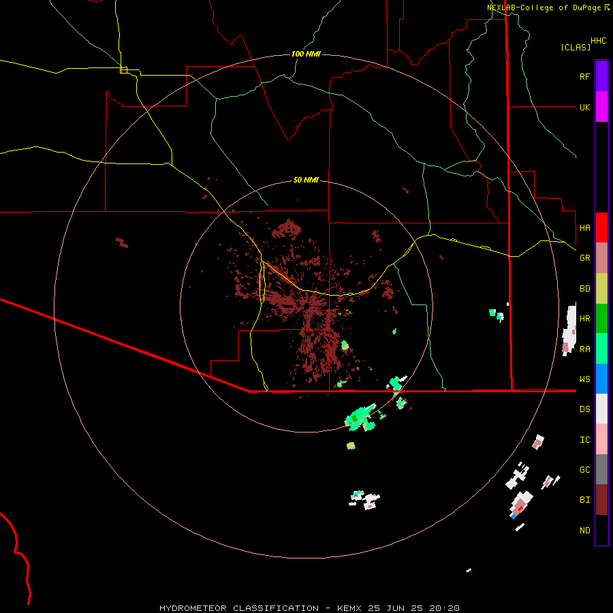Click the RF purple legend swatch
Image resolution: width=613 pixels, height=613 pixels.
[601, 76]
